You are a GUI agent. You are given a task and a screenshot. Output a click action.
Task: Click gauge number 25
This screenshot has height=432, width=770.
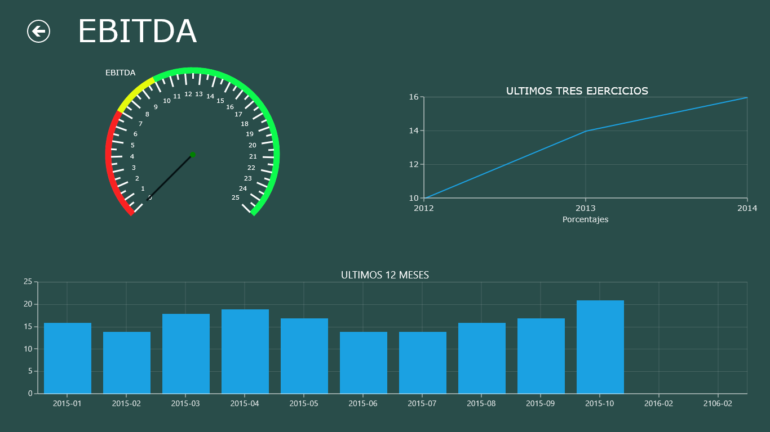[236, 197]
